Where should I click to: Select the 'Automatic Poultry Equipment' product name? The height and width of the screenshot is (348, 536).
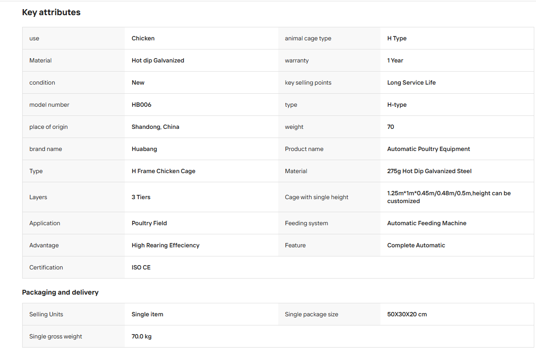pyautogui.click(x=429, y=149)
